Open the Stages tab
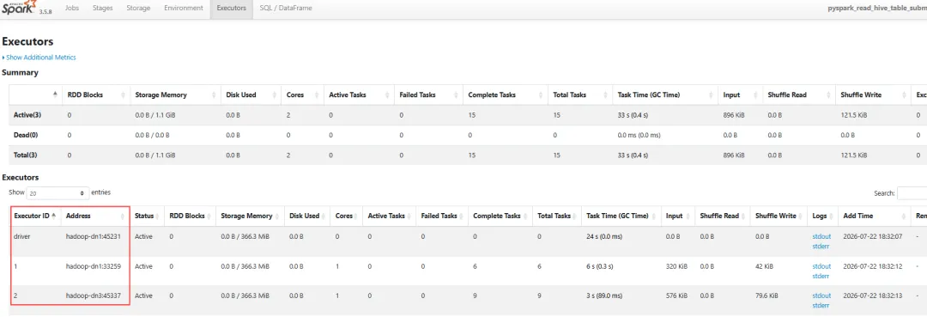 pos(103,9)
